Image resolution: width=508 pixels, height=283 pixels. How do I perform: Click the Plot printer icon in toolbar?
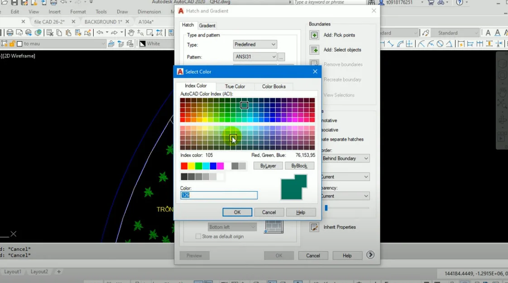click(10, 33)
